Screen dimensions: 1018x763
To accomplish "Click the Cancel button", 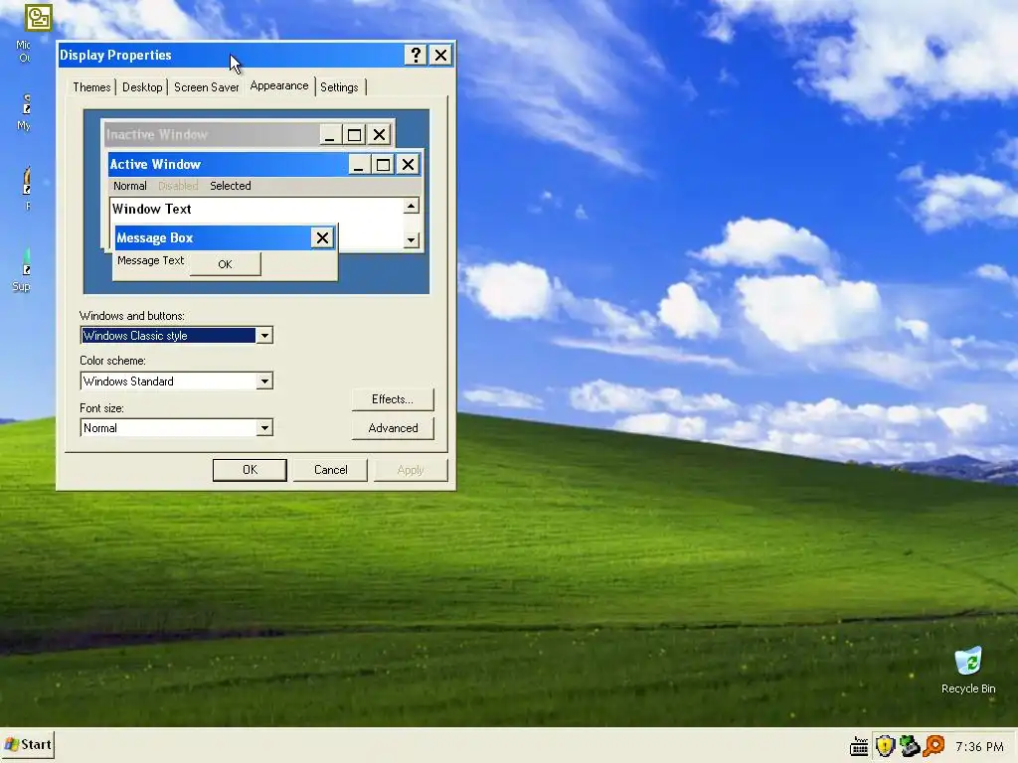I will pos(330,470).
